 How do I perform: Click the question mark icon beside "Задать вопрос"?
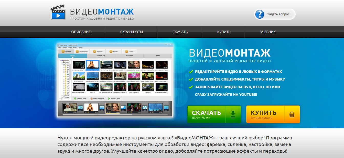(259, 14)
